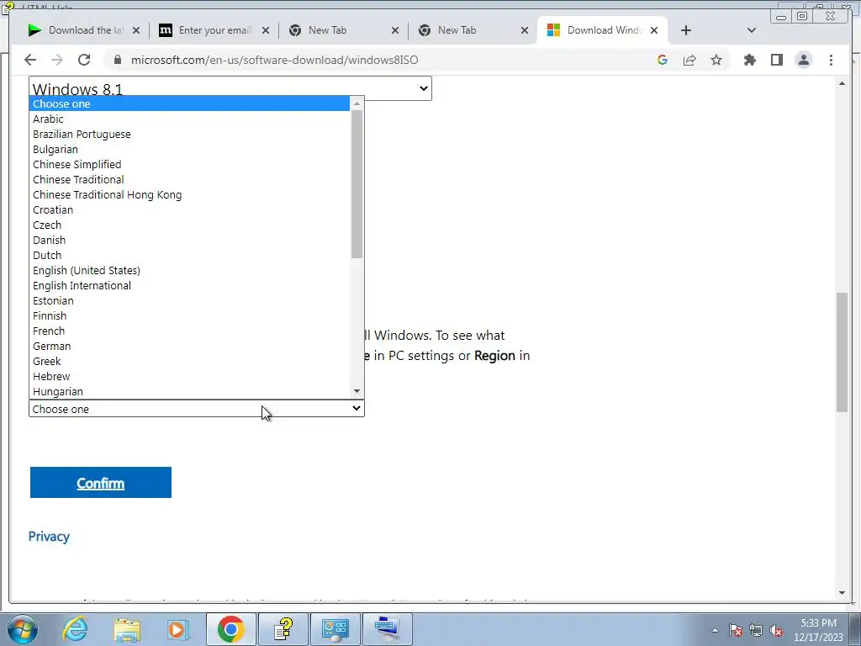This screenshot has width=861, height=646.
Task: Launch Internet Explorer from taskbar
Action: click(x=75, y=629)
